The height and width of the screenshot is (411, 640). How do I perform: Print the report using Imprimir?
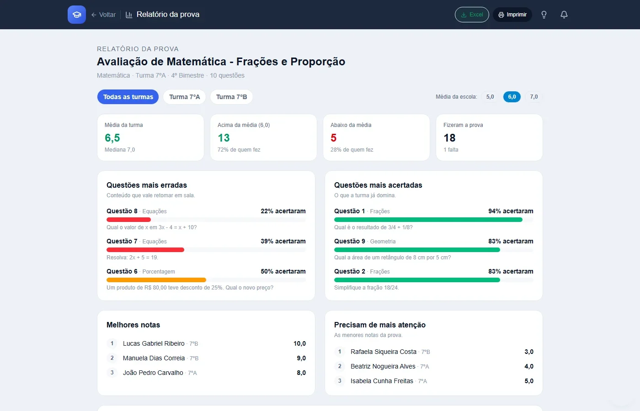(512, 15)
